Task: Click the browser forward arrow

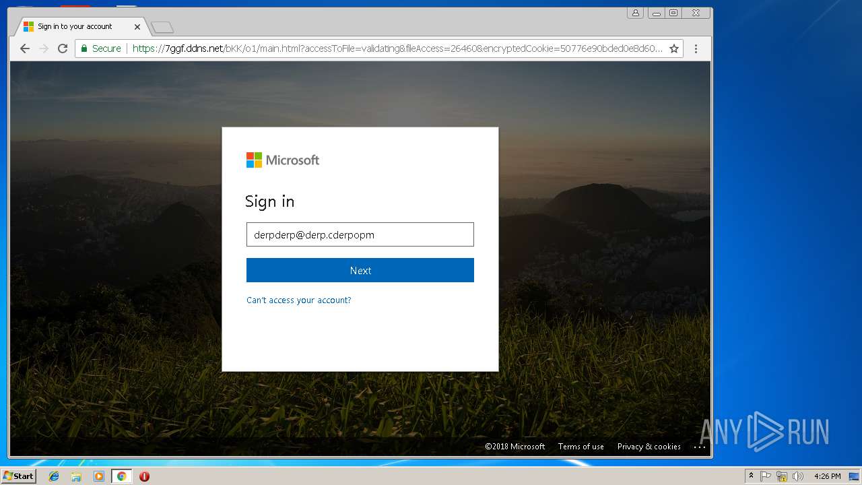Action: 44,48
